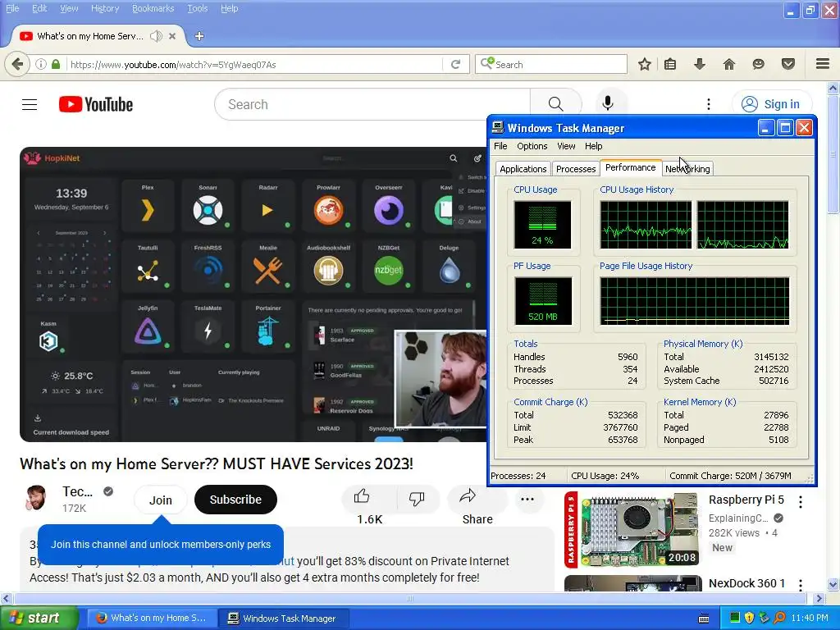Switch to Processes tab in Task Manager
This screenshot has height=630, width=840.
click(575, 169)
